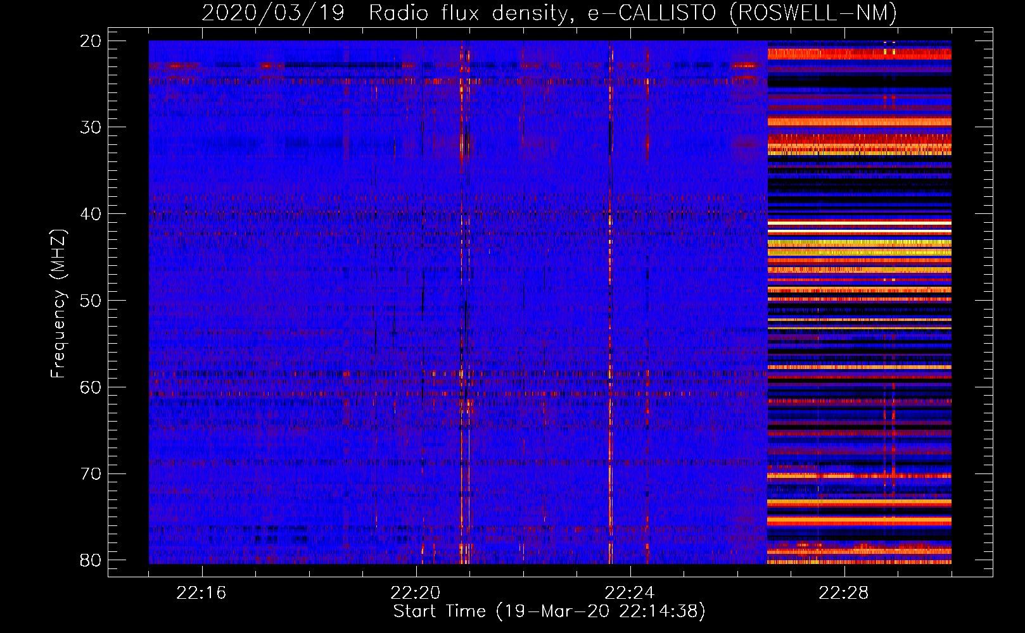Click the '80' frequency tick label
The image size is (1025, 633).
(x=91, y=560)
